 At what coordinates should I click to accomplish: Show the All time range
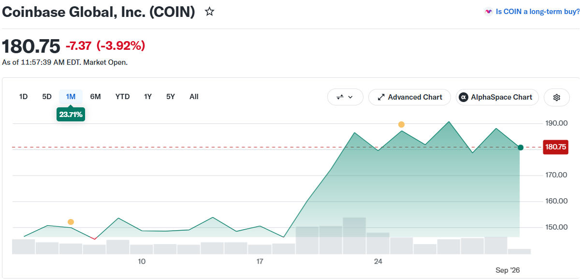(194, 97)
